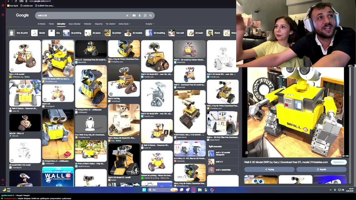
Task: Reload the page with the refresh icon
Action: [16, 1]
